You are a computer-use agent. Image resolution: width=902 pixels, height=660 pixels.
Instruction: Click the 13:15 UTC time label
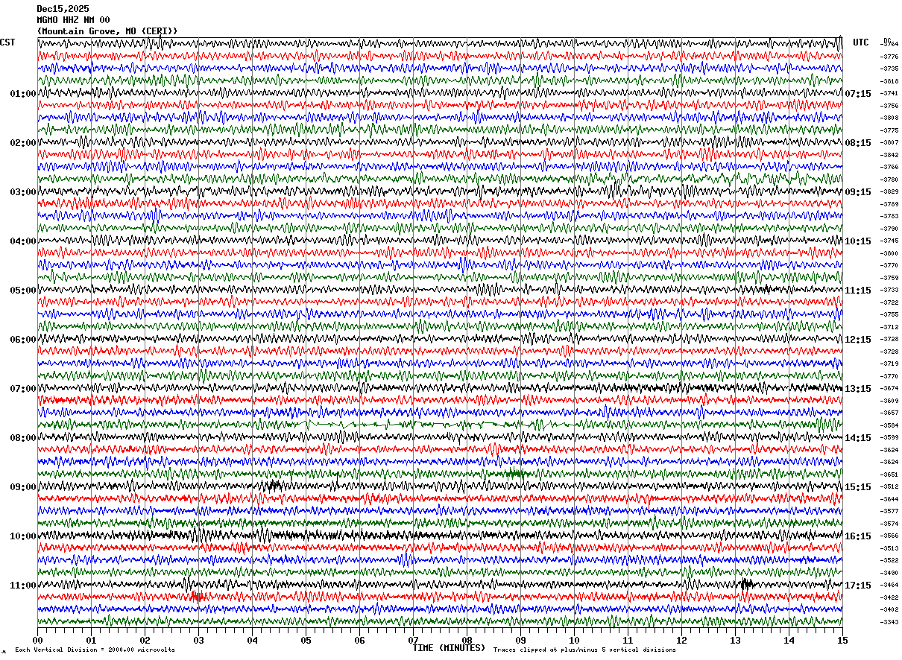(858, 389)
